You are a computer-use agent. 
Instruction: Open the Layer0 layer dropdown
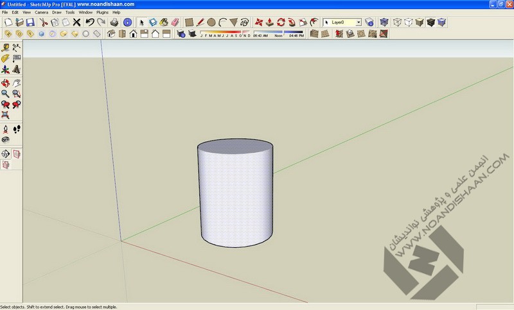tap(357, 22)
